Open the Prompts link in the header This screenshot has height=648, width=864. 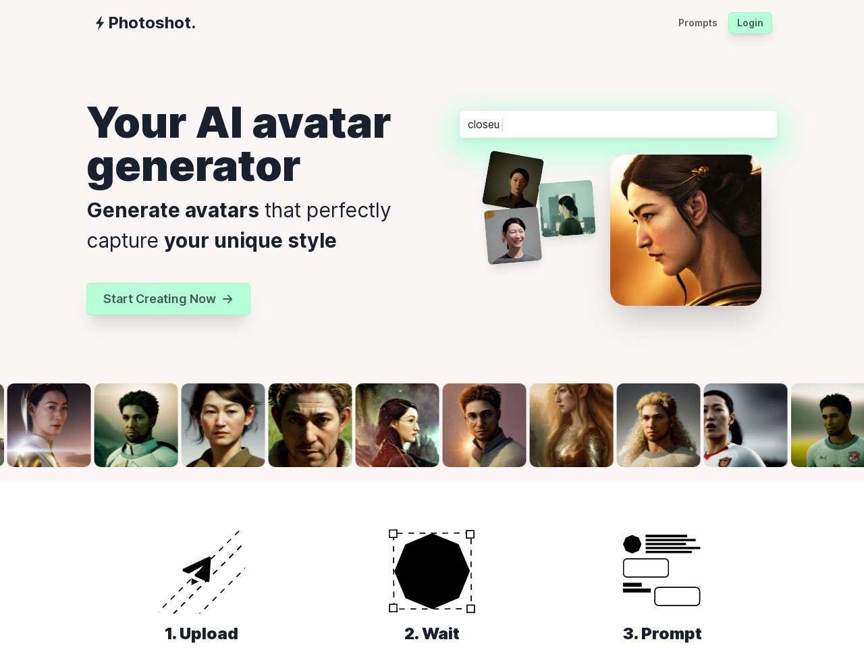coord(698,23)
